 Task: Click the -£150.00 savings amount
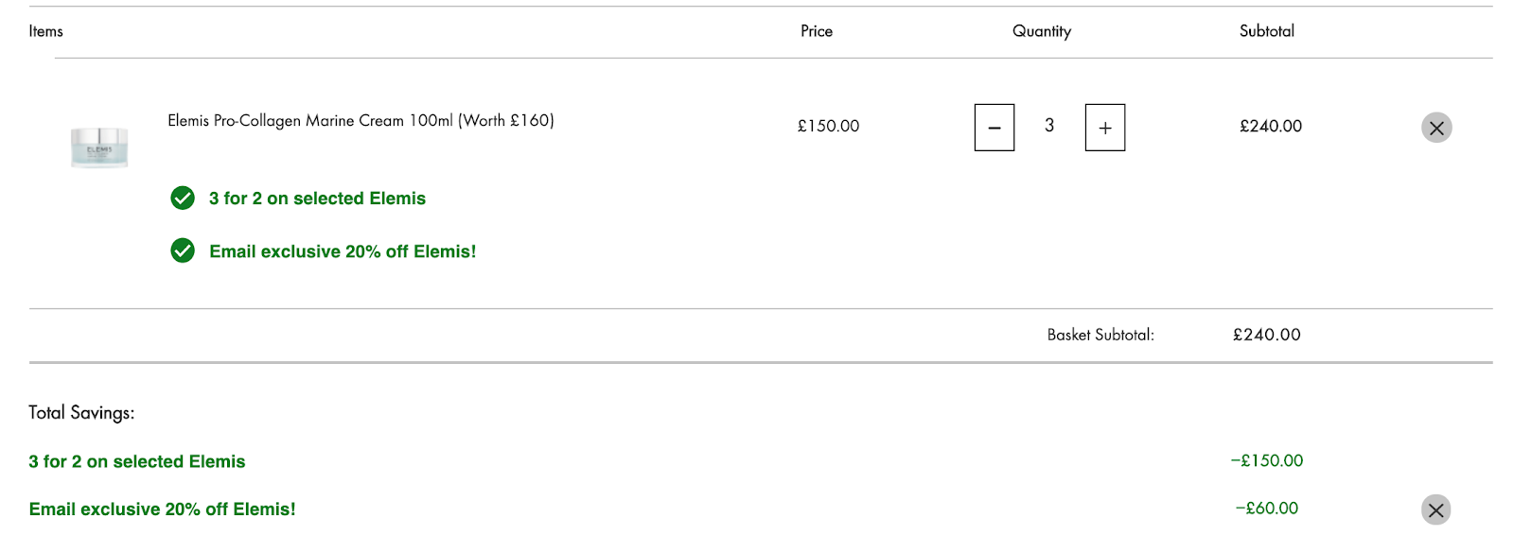click(x=1267, y=460)
